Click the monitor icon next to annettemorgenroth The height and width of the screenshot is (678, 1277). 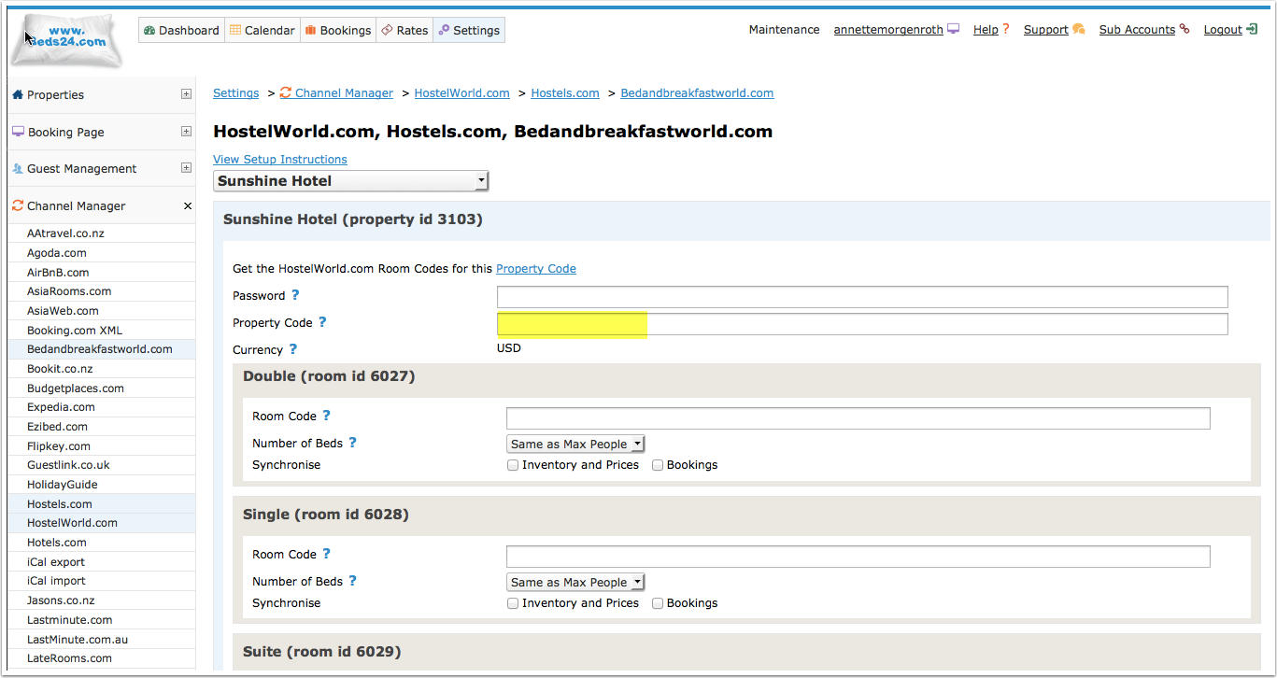(x=953, y=30)
